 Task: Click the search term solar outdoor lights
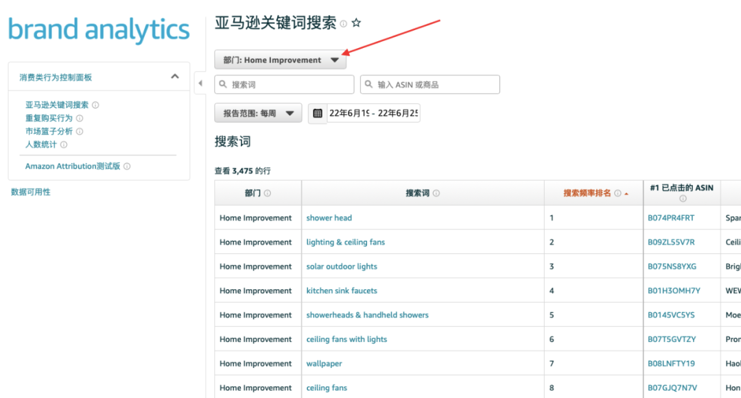(342, 266)
